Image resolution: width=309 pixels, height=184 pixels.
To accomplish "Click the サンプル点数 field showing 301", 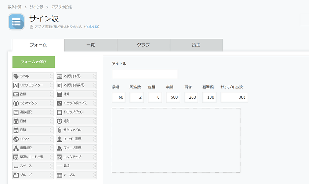I will pyautogui.click(x=234, y=97).
